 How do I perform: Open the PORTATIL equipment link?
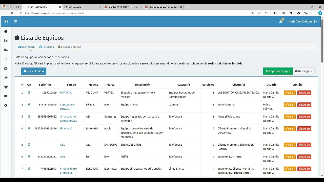[x=66, y=93]
